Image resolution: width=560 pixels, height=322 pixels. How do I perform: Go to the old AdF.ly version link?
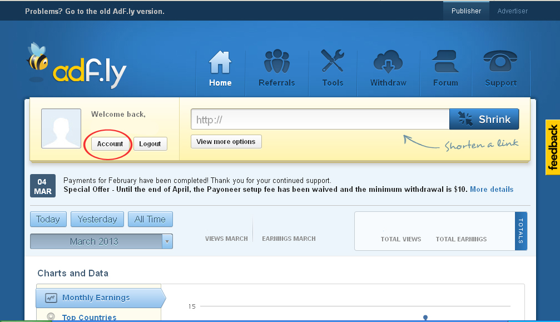[x=95, y=12]
